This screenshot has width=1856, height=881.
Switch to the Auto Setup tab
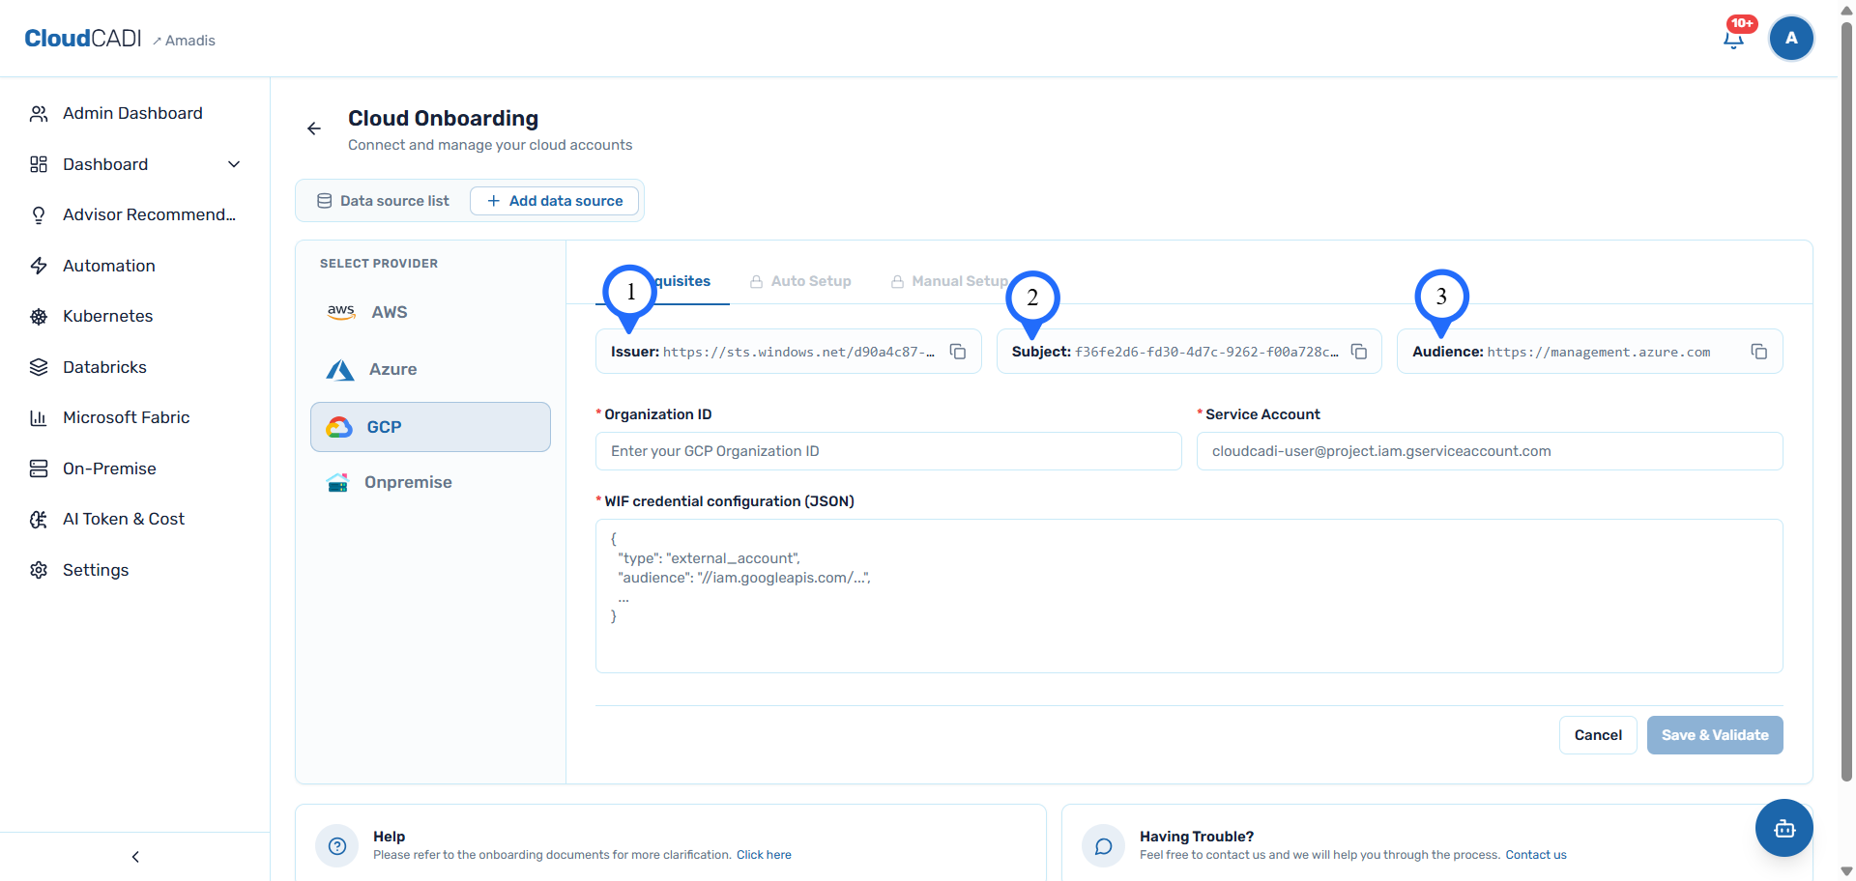tap(800, 281)
